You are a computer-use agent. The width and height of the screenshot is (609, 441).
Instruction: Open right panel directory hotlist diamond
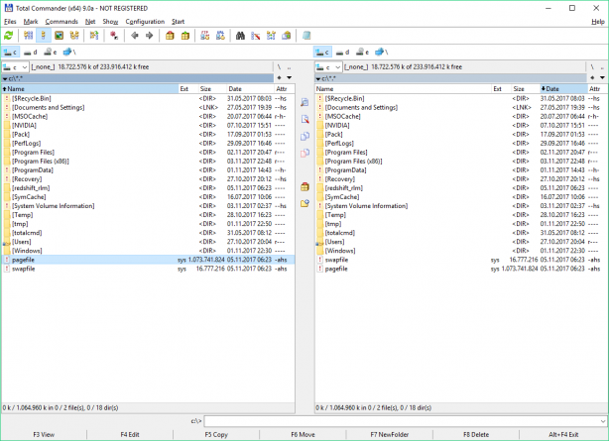(592, 77)
